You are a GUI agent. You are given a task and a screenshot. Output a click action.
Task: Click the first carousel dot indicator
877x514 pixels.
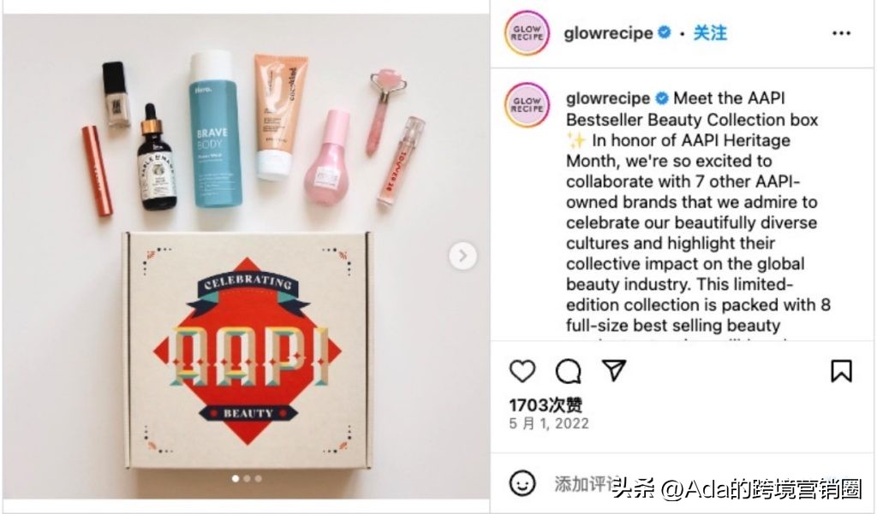pos(236,479)
